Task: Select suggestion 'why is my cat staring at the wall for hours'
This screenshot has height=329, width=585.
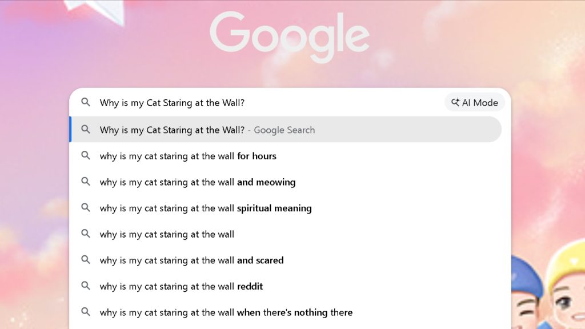Action: (x=189, y=156)
